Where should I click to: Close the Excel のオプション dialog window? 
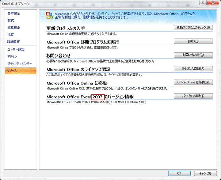coord(213,3)
